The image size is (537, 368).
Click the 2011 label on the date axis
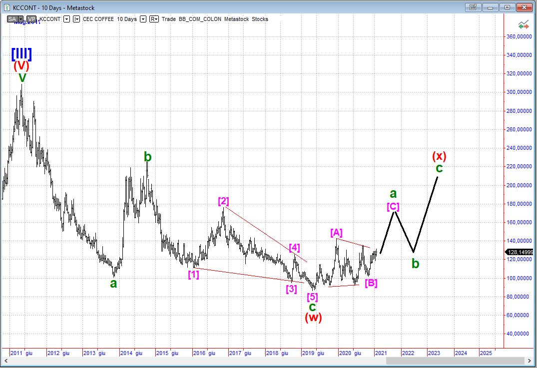coord(16,354)
